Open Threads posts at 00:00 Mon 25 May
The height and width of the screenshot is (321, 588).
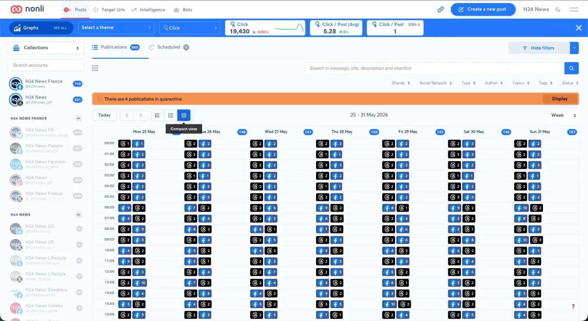[125, 144]
